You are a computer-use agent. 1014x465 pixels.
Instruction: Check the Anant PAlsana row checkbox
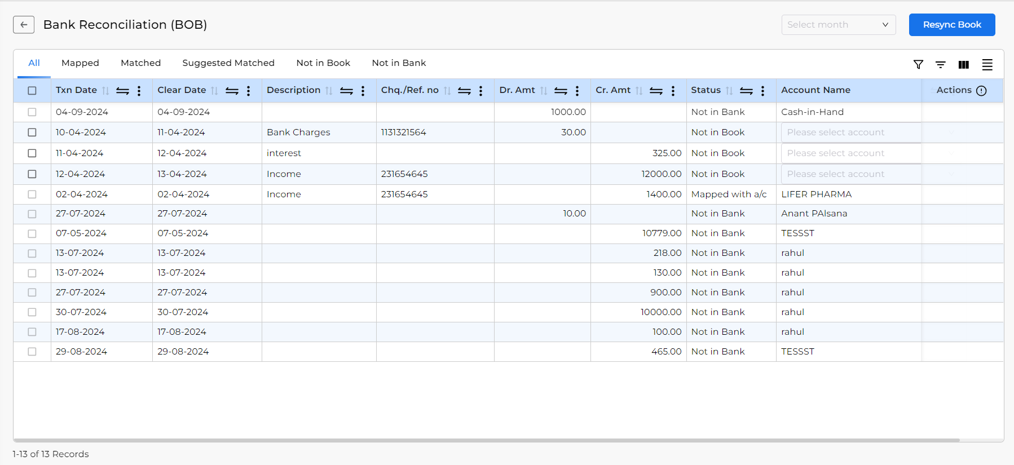[32, 214]
